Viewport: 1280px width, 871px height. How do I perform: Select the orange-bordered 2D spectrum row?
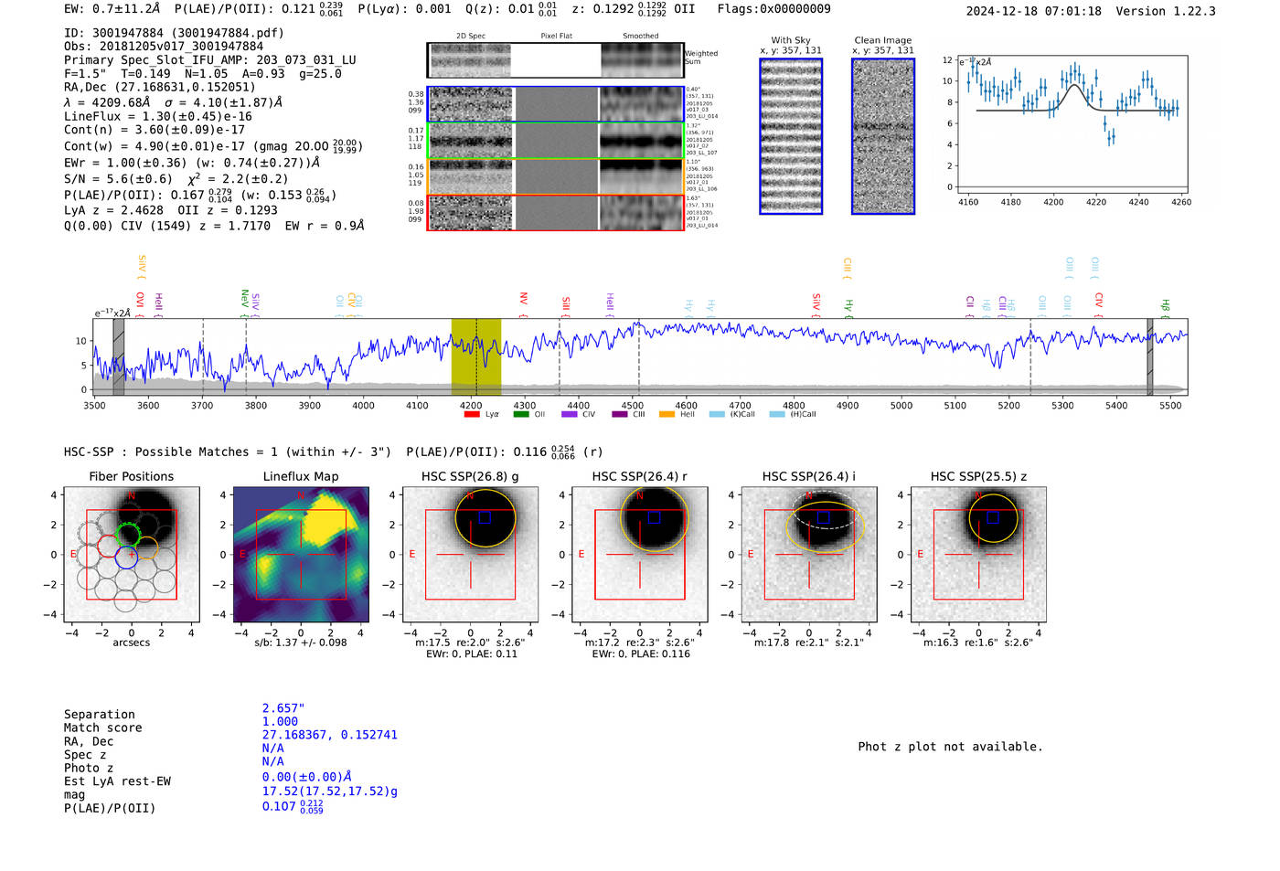555,176
